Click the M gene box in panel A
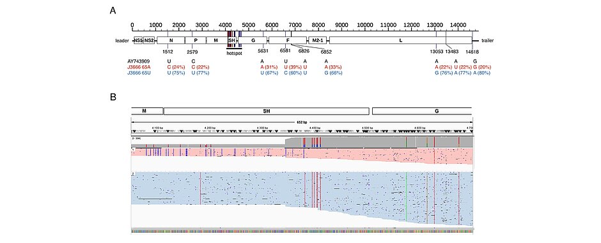This screenshot has height=243, width=601. (x=216, y=40)
